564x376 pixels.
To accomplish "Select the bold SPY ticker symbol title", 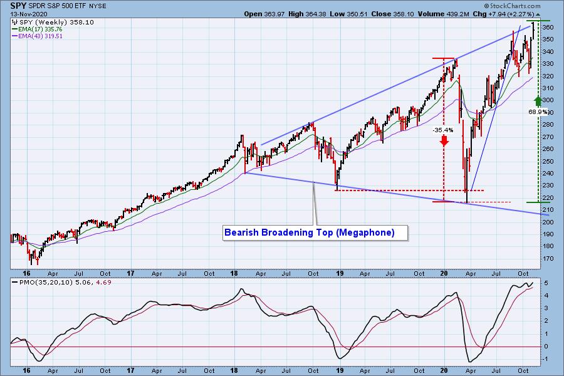I will (18, 6).
